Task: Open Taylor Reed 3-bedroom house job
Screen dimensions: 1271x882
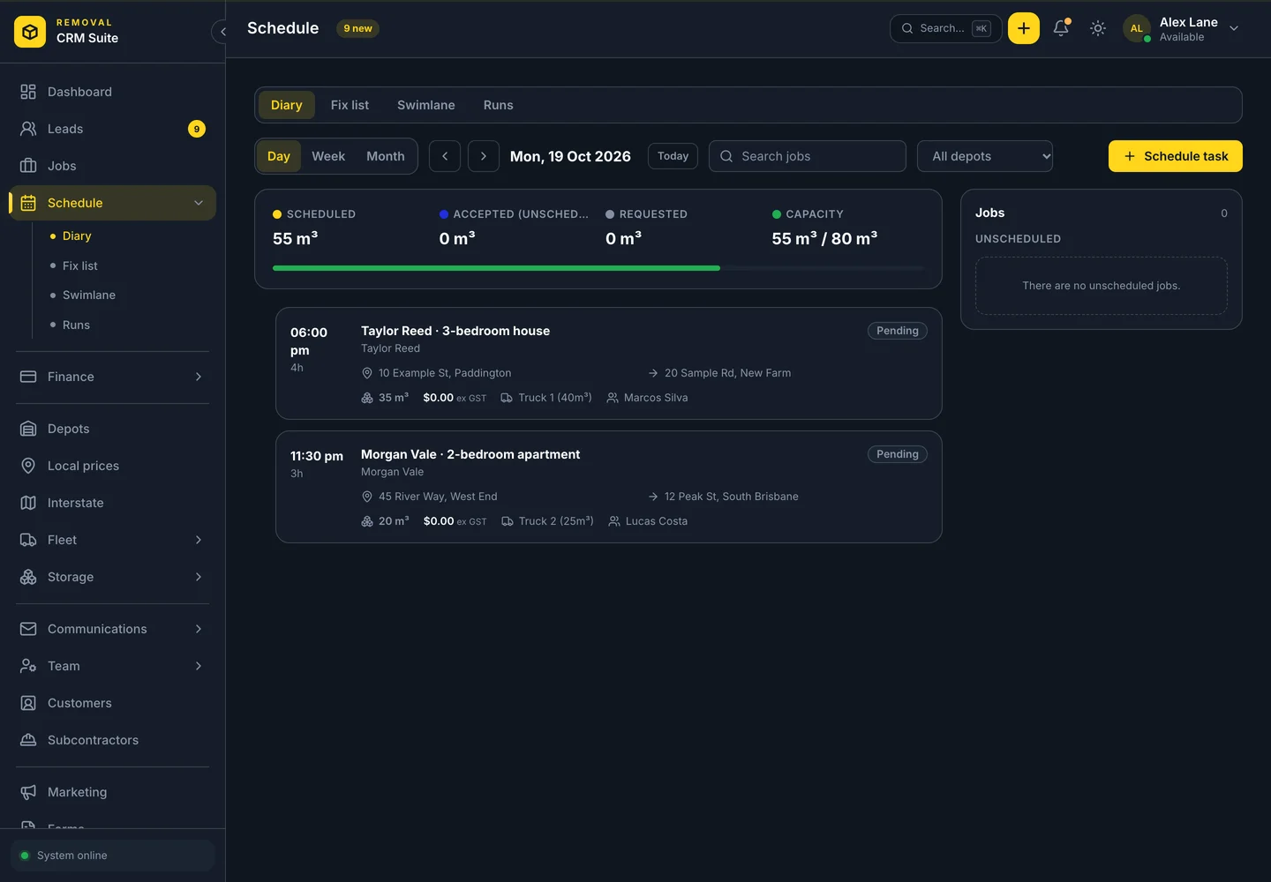Action: pyautogui.click(x=609, y=363)
